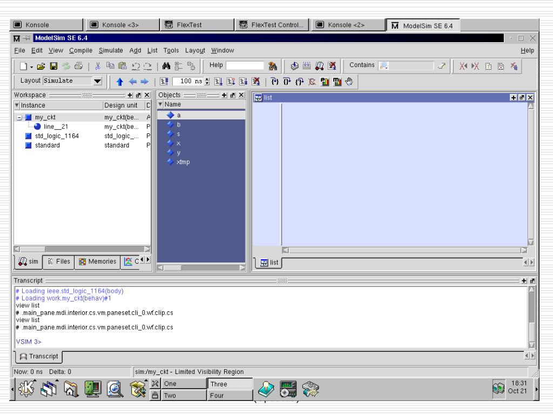Click the Continue Run icon
Screen dimensions: 553x415
[x=231, y=82]
